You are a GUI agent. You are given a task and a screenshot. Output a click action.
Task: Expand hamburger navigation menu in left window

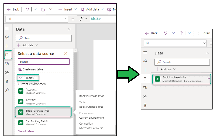pyautogui.click(x=7, y=28)
